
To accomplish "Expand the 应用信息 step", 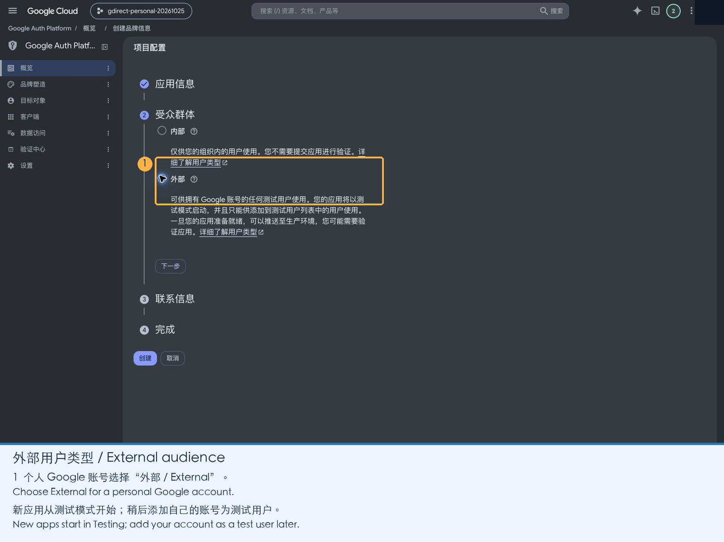I will [175, 84].
